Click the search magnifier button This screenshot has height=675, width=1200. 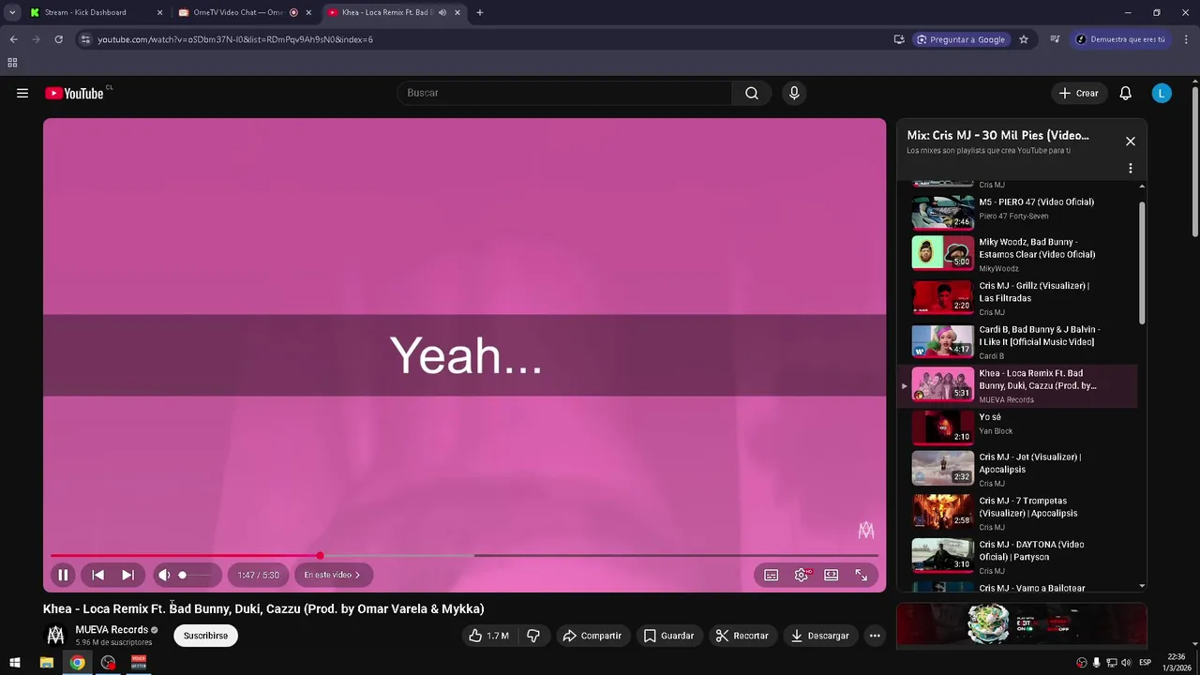[752, 93]
